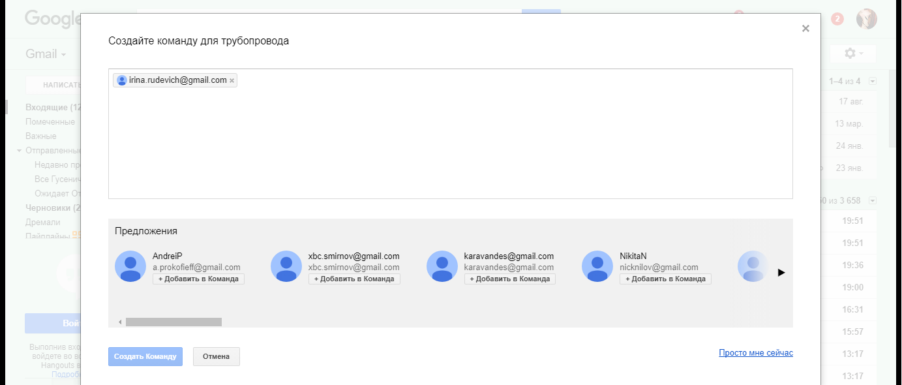This screenshot has height=385, width=902.
Task: Click scrollbar left arrow in suggestions
Action: pyautogui.click(x=120, y=322)
